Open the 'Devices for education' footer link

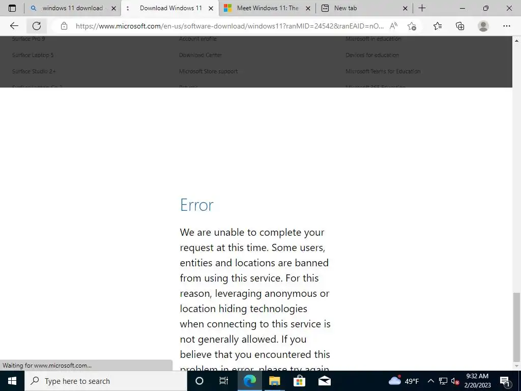pyautogui.click(x=372, y=55)
